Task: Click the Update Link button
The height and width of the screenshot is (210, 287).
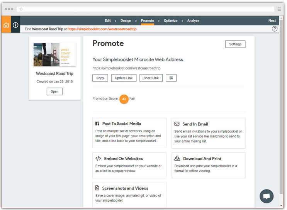Action: click(x=124, y=78)
